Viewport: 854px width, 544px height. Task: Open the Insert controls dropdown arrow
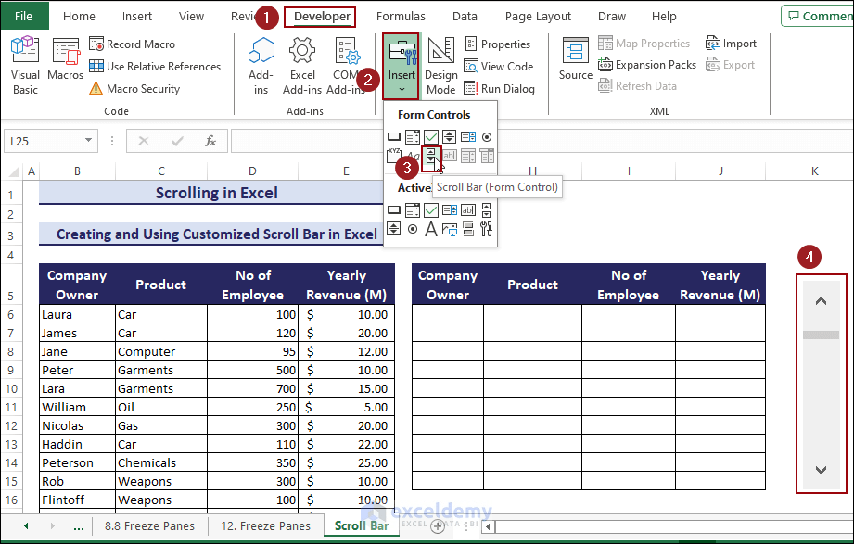click(x=402, y=88)
